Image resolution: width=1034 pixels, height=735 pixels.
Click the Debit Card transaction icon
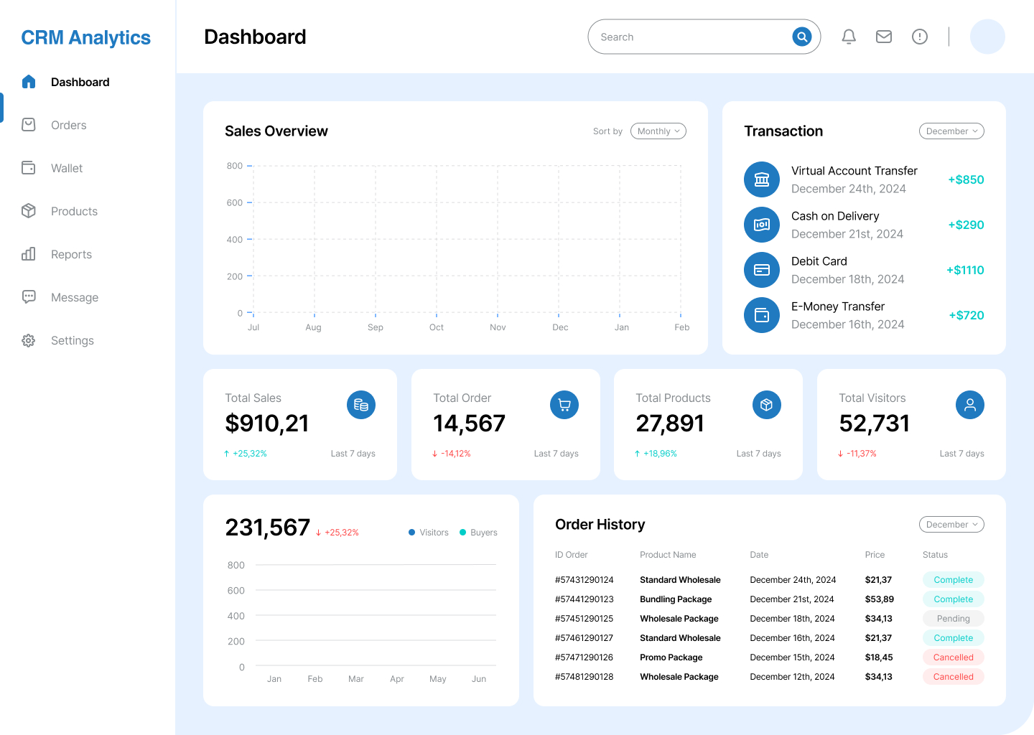pos(762,270)
